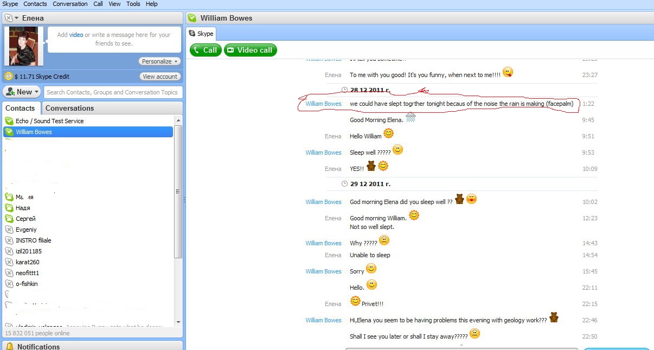This screenshot has height=350, width=654.
Task: Click the 15 832 051 people online text
Action: (x=37, y=333)
